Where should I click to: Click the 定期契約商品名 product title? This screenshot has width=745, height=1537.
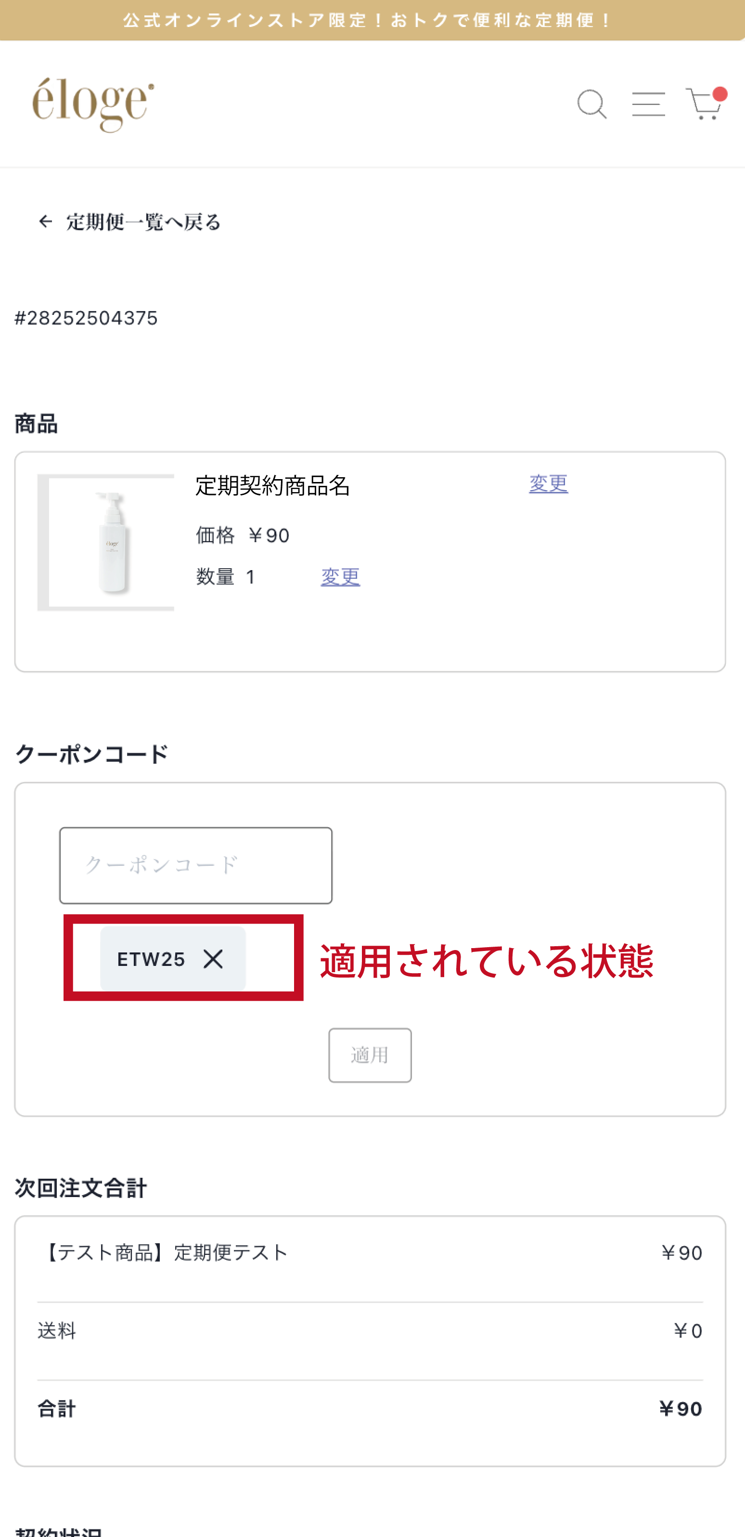click(272, 486)
